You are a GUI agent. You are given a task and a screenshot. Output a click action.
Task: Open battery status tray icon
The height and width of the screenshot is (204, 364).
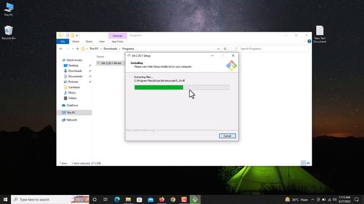tap(324, 199)
